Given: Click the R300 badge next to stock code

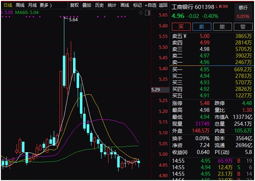Looking at the screenshot, I should [223, 6].
